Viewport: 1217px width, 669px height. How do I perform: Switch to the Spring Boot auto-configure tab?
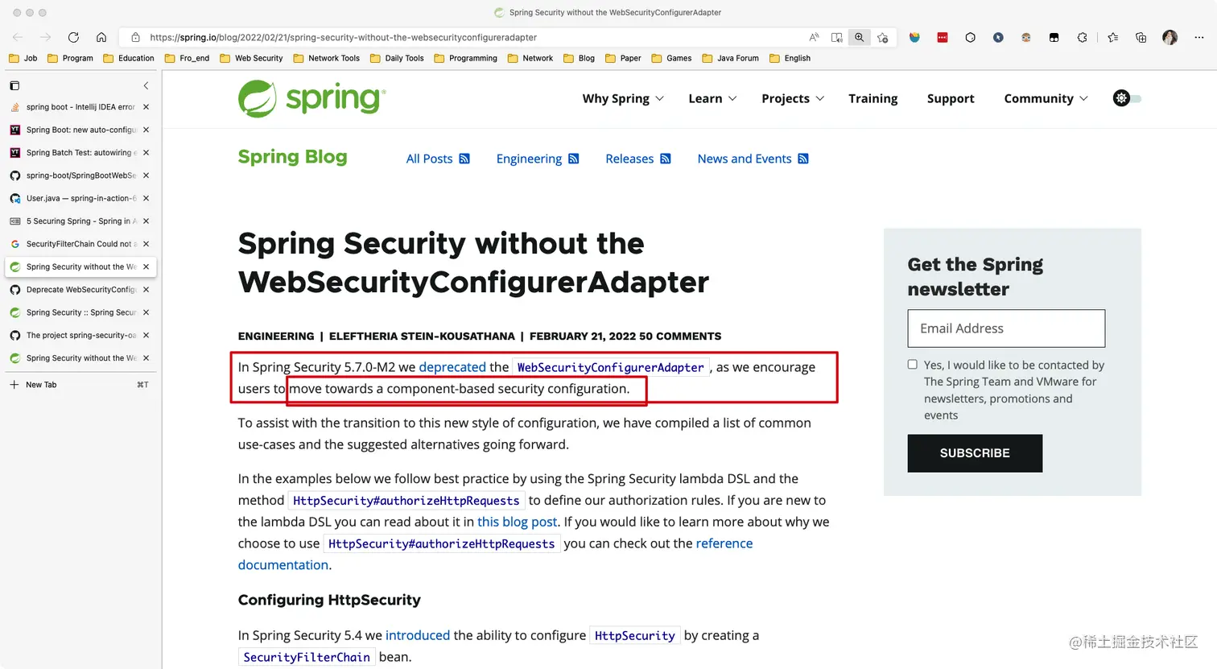76,129
